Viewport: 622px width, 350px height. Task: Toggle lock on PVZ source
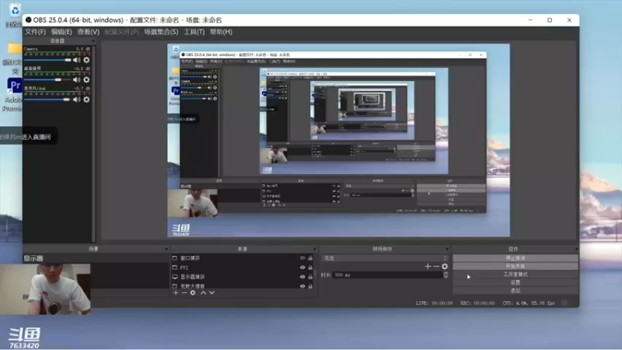(x=310, y=268)
